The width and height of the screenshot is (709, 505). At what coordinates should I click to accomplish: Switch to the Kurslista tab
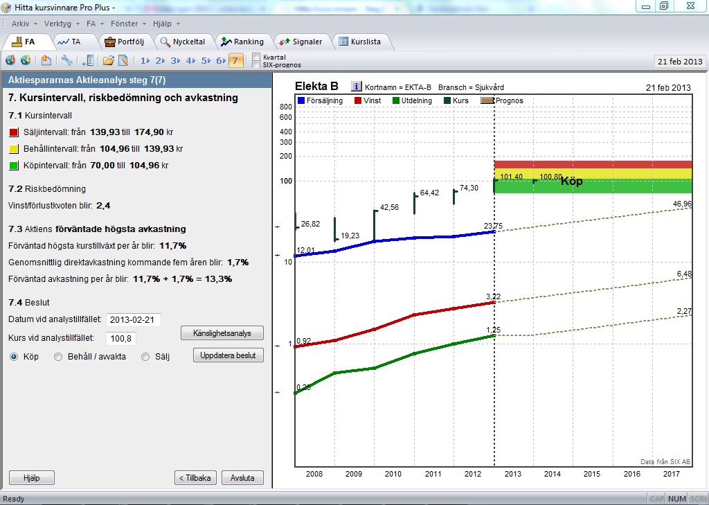pos(360,42)
